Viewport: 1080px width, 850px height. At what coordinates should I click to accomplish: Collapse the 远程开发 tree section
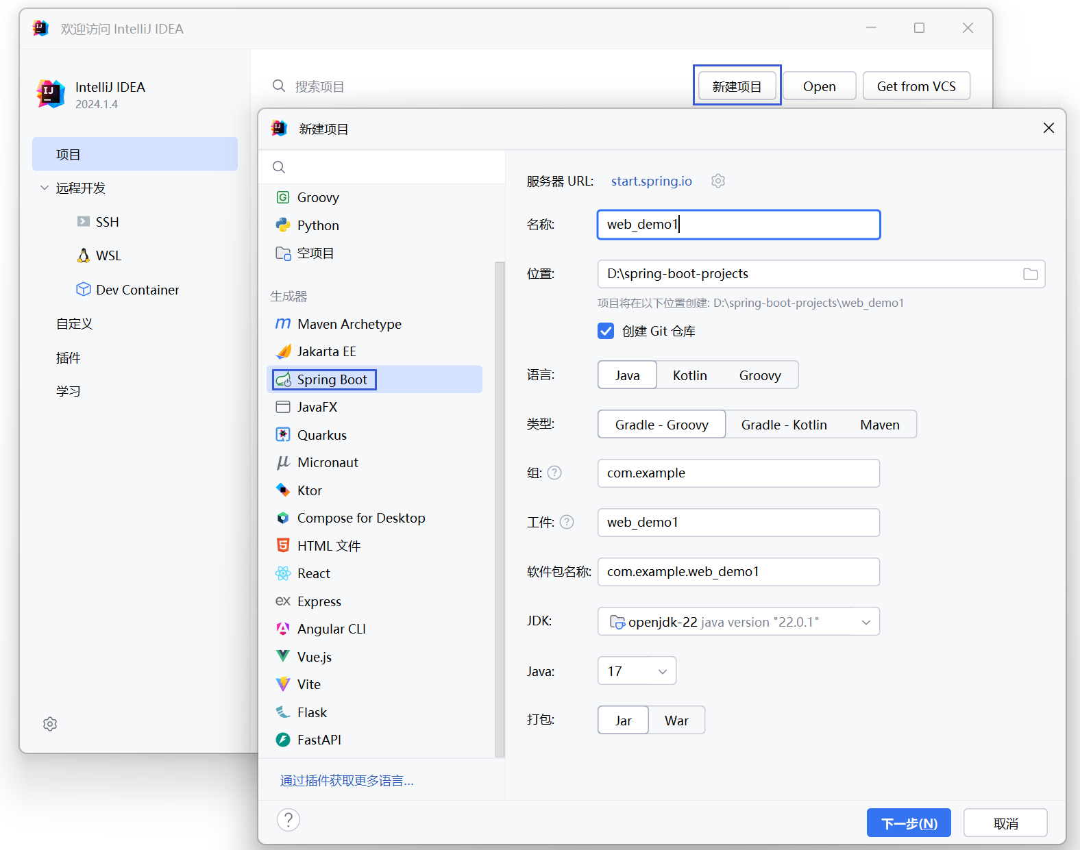click(45, 188)
